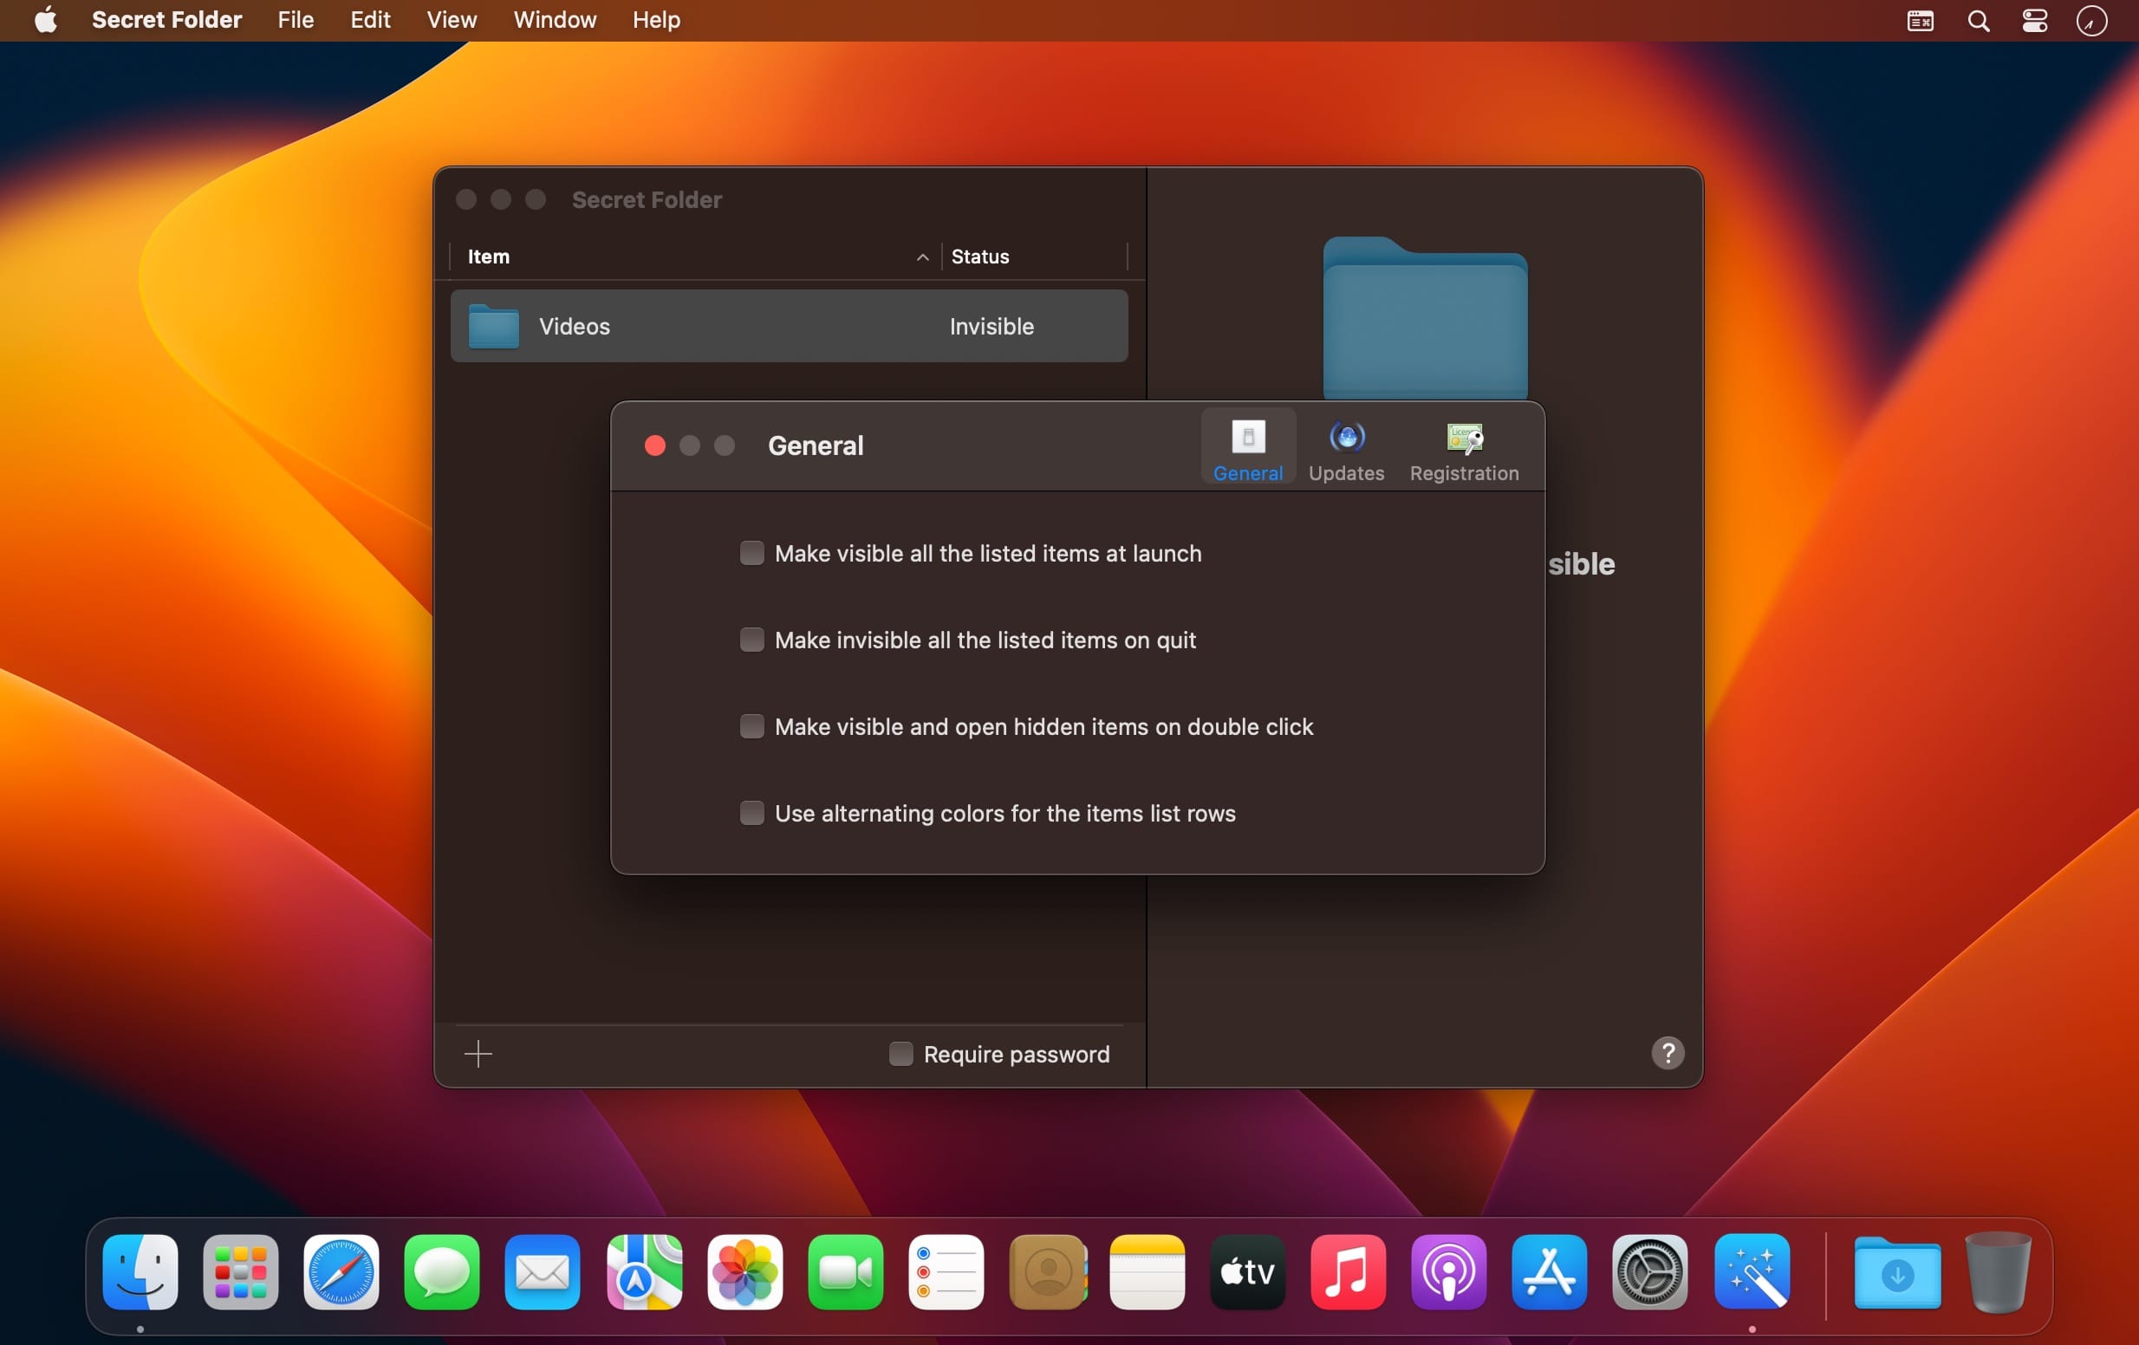The height and width of the screenshot is (1345, 2139).
Task: Open the Secret Folder app menu
Action: pyautogui.click(x=167, y=20)
